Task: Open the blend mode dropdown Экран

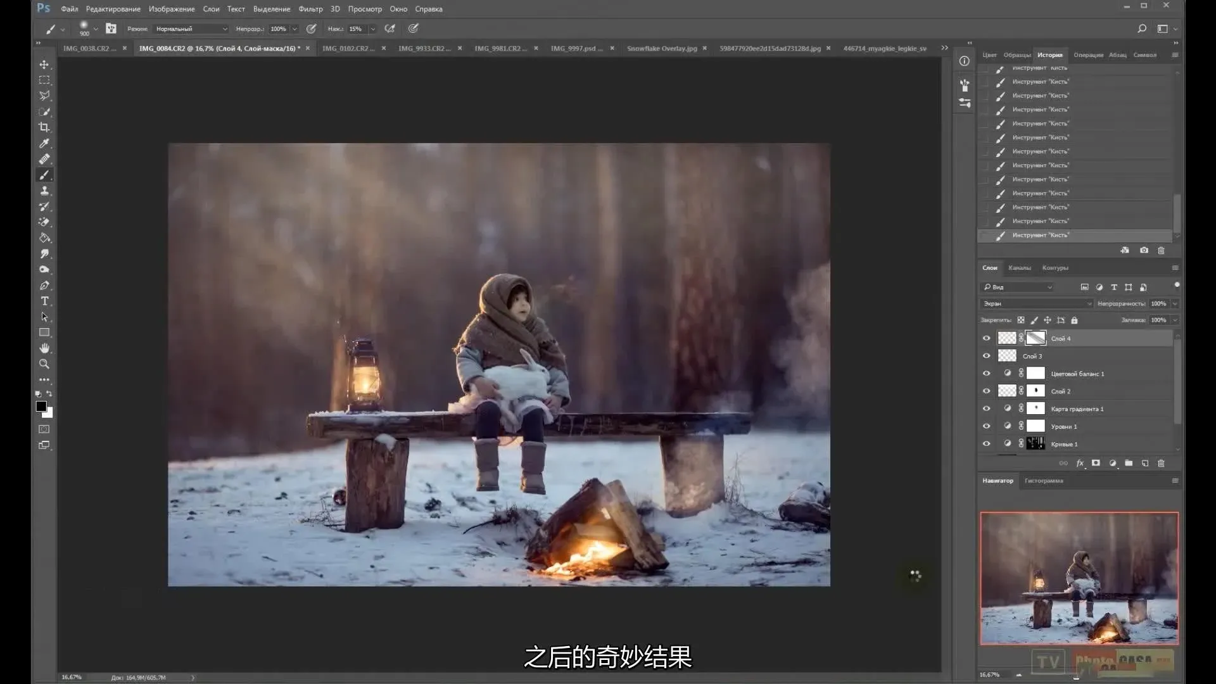Action: tap(1037, 303)
